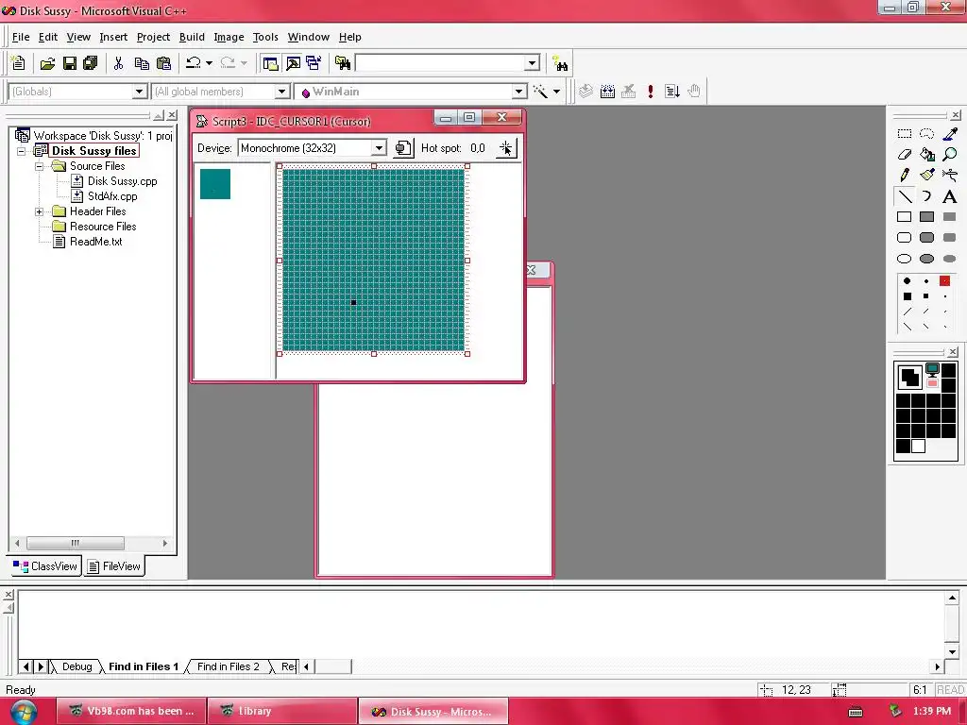Select the Airbrush tool
The width and height of the screenshot is (967, 725).
coord(950,175)
